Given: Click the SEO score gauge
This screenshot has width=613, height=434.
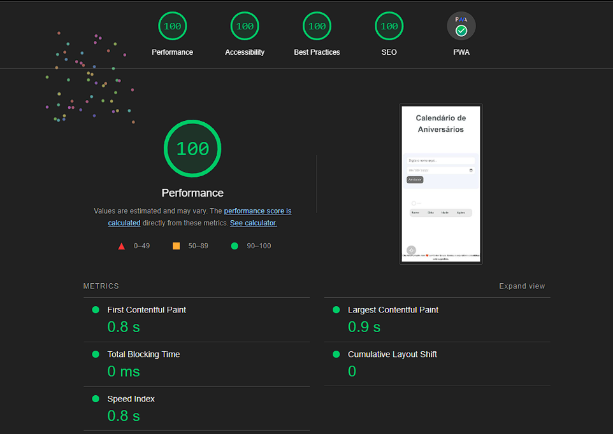Looking at the screenshot, I should pos(389,26).
